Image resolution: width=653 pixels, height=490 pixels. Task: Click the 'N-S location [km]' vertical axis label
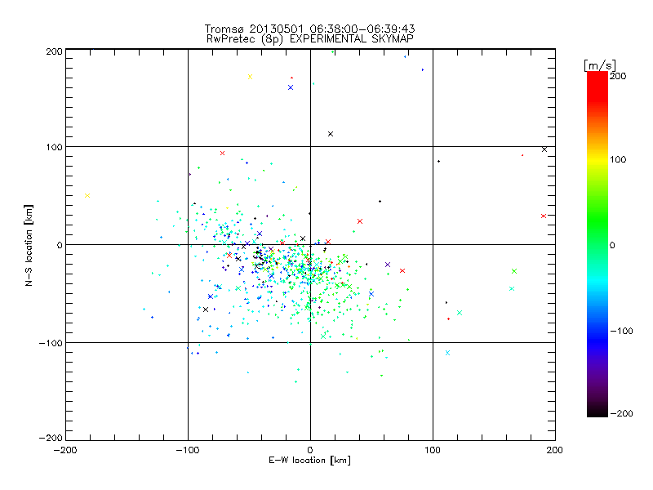point(29,245)
